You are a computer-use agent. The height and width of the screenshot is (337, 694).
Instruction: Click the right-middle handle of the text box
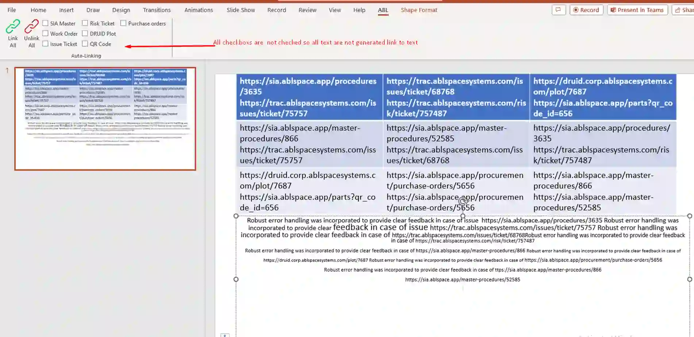pyautogui.click(x=690, y=279)
